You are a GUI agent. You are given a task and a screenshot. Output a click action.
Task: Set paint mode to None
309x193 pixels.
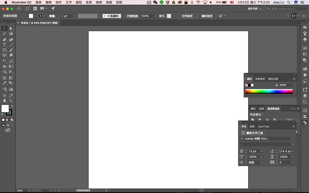12,120
